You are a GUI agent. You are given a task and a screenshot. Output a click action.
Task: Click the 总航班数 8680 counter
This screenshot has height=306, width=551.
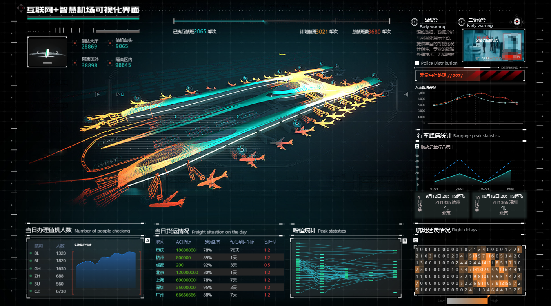click(x=371, y=32)
